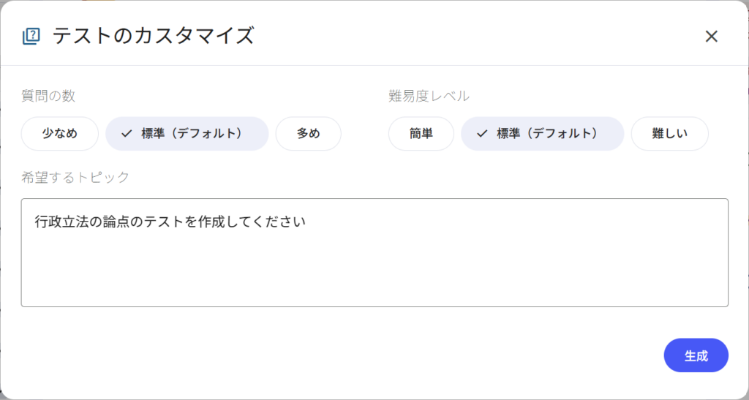Screen dimensions: 749x400
Task: Click the 質問の数 section label
Action: [48, 96]
